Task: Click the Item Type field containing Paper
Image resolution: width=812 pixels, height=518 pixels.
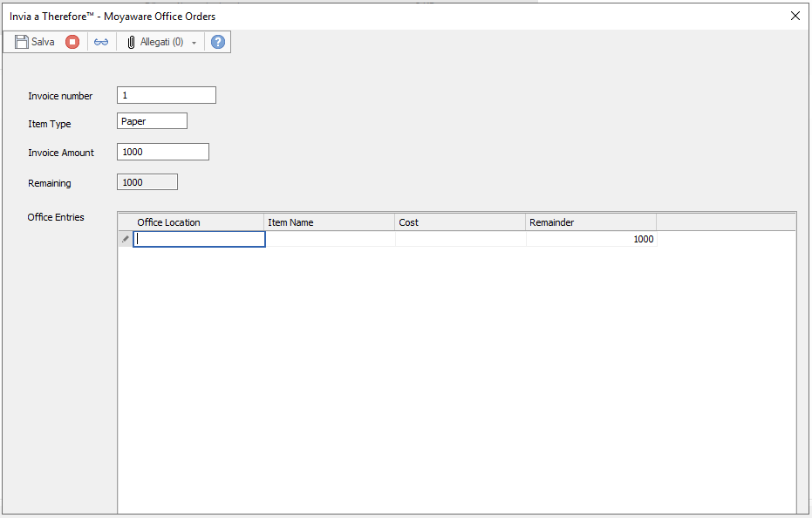Action: [152, 120]
